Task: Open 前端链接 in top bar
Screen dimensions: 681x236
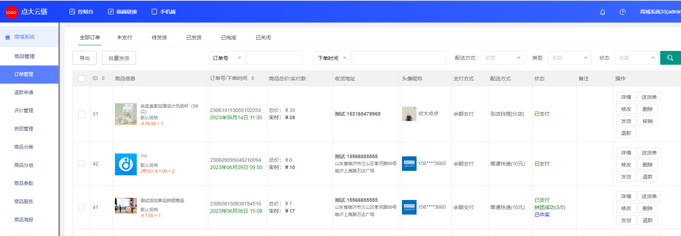Action: click(123, 12)
